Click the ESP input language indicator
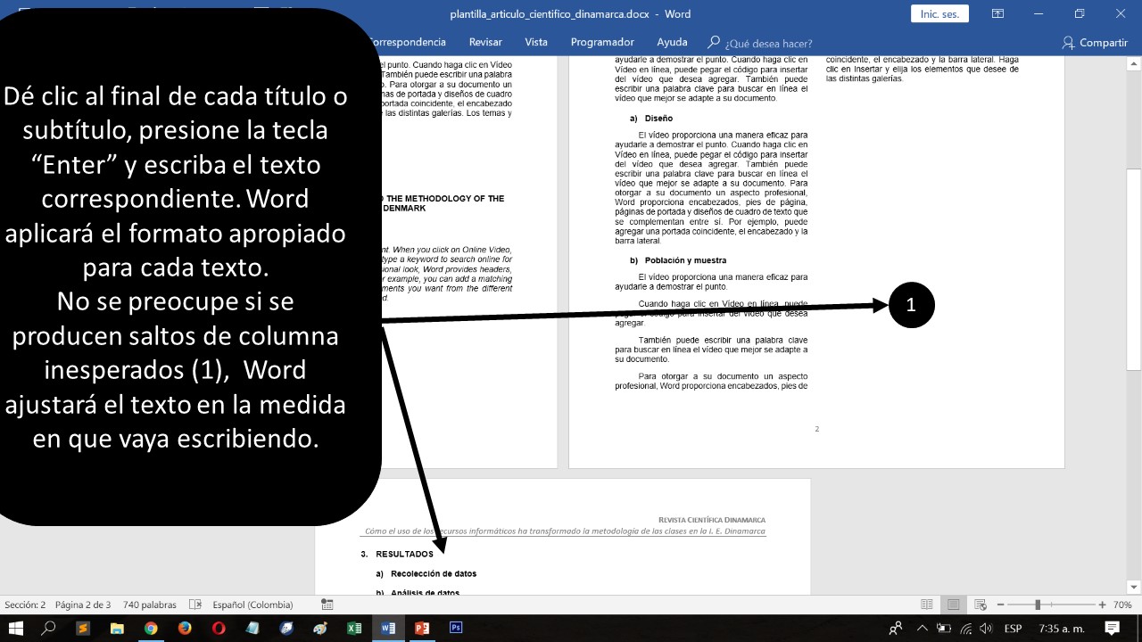Screen dimensions: 1142x642 coord(1013,628)
